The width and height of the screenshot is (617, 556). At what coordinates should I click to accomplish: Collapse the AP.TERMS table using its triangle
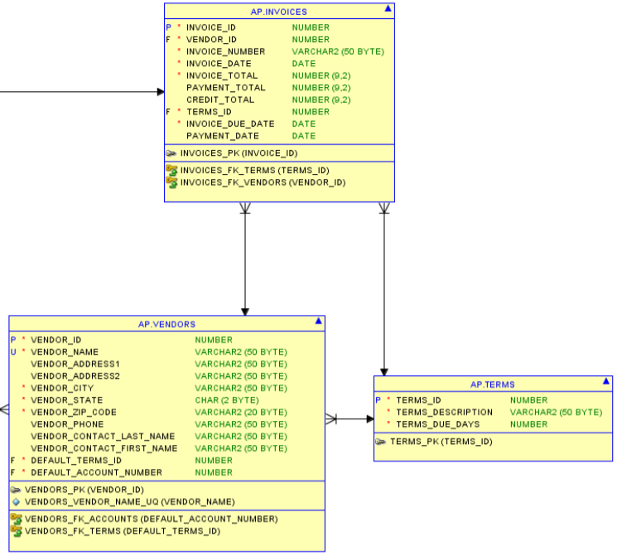(606, 381)
